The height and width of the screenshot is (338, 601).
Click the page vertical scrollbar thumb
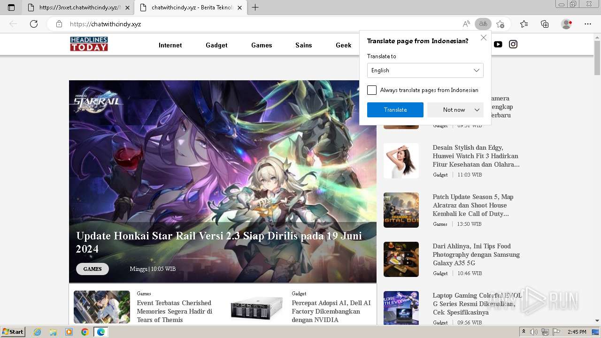click(x=597, y=58)
